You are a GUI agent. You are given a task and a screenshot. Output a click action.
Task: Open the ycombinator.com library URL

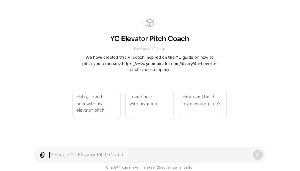[169, 64]
